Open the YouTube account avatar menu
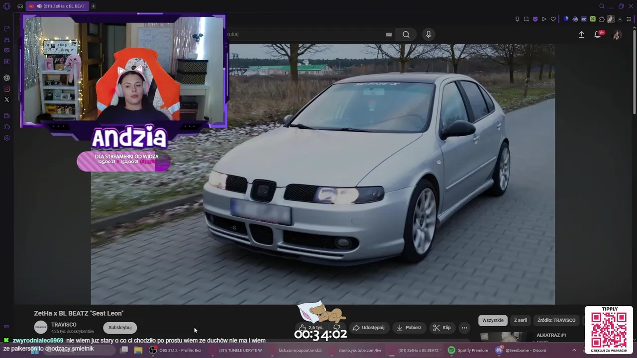 616,35
